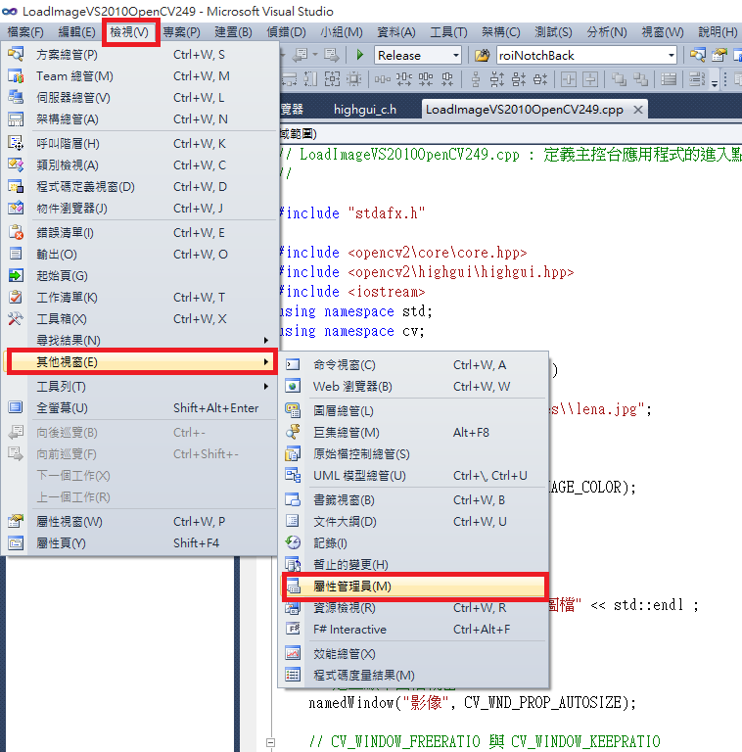Open 類別檢視(A) window

click(139, 164)
